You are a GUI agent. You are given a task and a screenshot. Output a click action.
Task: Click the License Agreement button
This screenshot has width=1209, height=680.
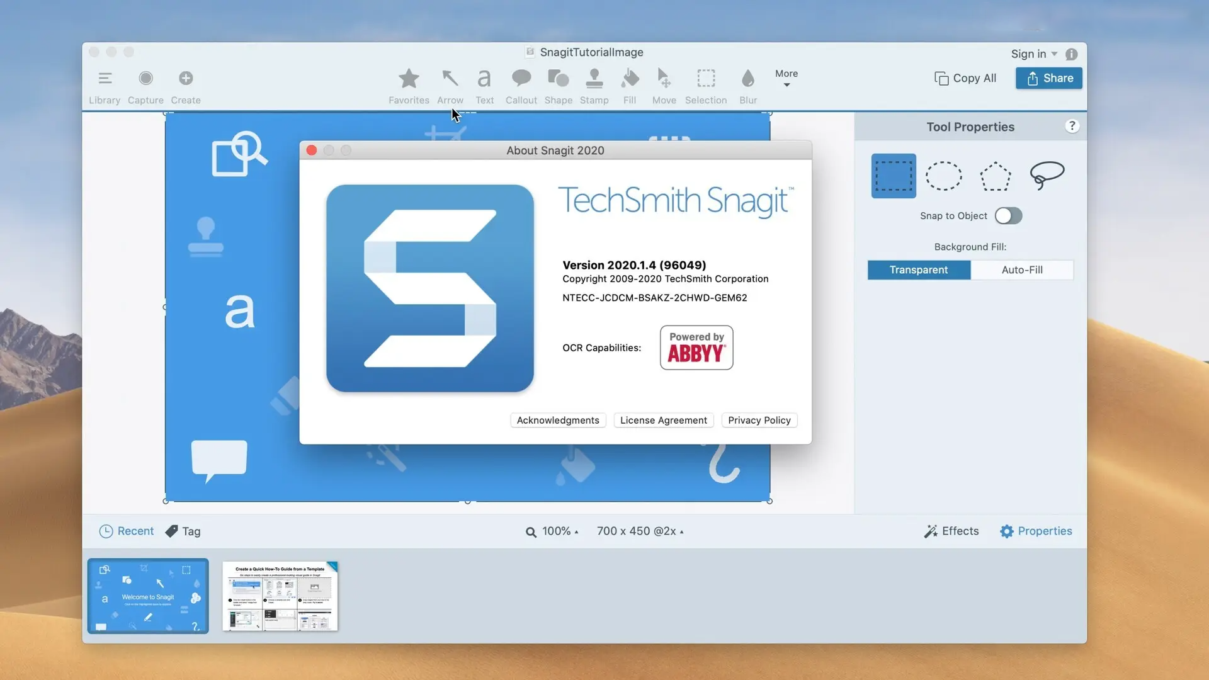(664, 420)
